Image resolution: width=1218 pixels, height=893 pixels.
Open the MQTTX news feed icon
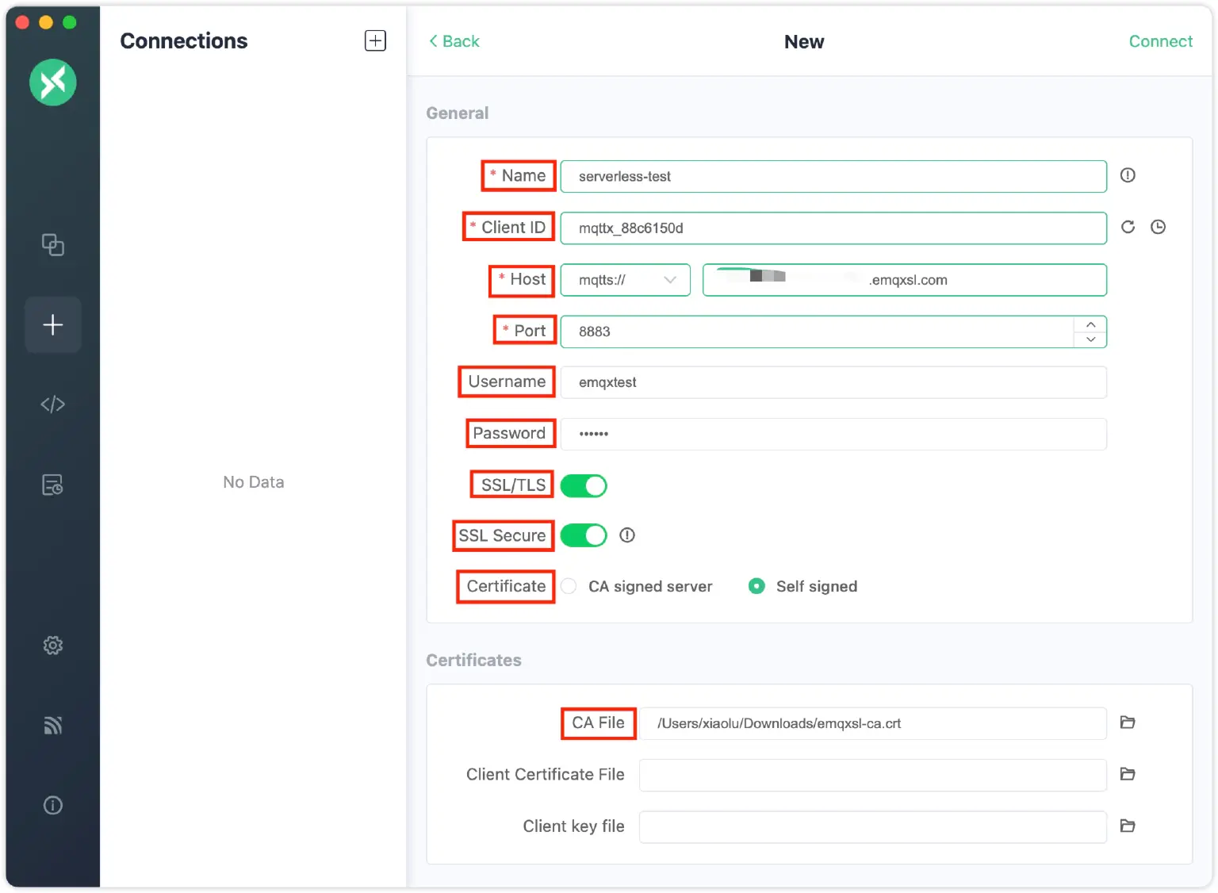click(x=52, y=725)
